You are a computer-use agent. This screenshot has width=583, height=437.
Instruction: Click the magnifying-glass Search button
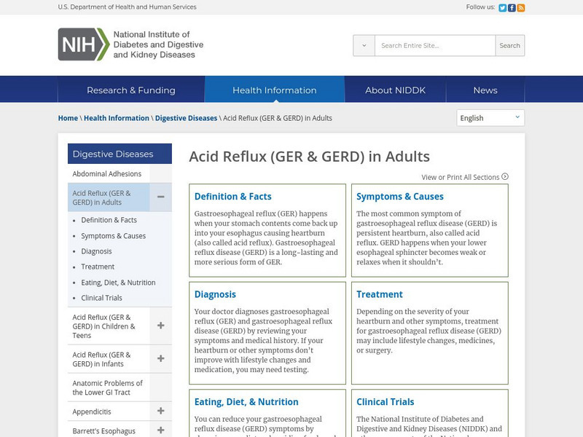509,45
